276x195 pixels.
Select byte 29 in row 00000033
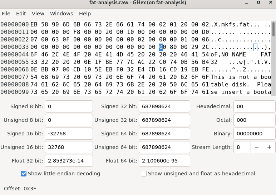point(195,47)
